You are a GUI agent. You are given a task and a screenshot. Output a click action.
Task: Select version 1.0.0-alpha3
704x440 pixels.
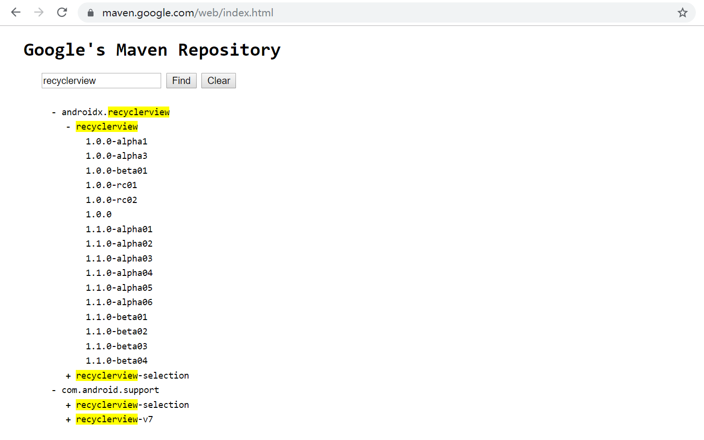(117, 156)
